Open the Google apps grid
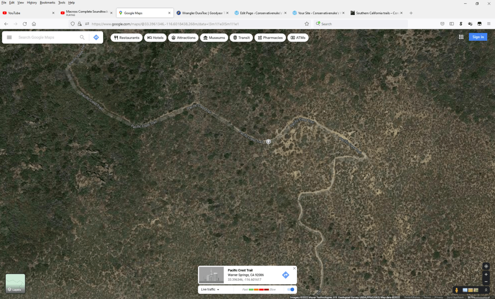This screenshot has width=495, height=299. (x=461, y=37)
